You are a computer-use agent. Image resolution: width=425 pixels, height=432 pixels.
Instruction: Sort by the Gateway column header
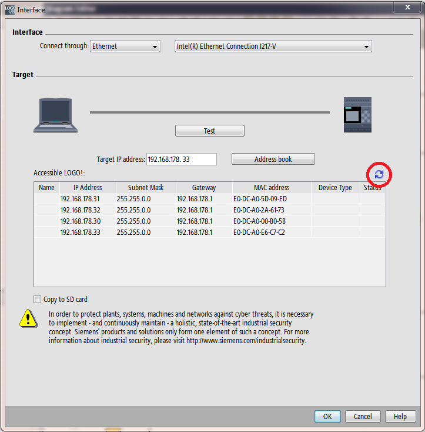pos(204,188)
